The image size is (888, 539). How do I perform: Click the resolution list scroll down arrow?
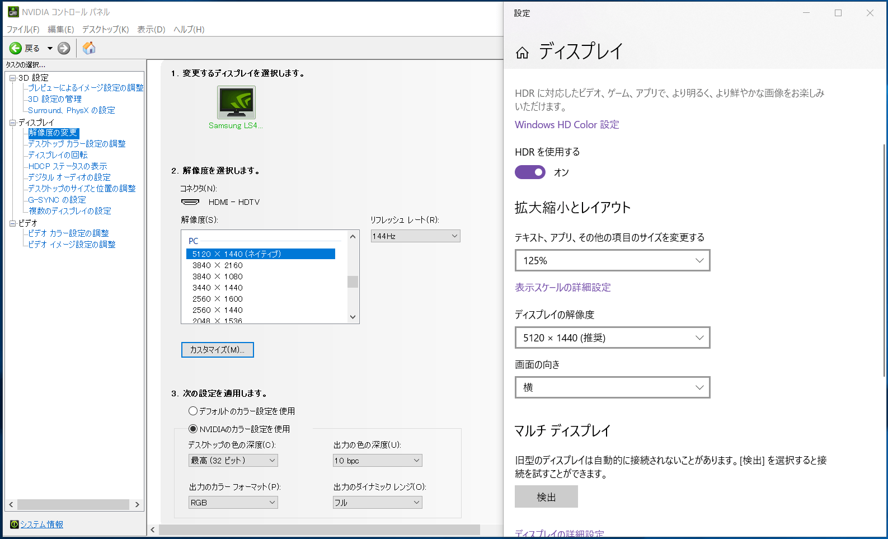tap(353, 317)
